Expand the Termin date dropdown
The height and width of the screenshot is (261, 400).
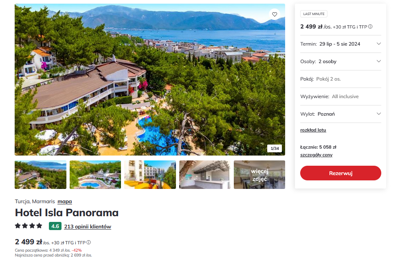(x=341, y=44)
